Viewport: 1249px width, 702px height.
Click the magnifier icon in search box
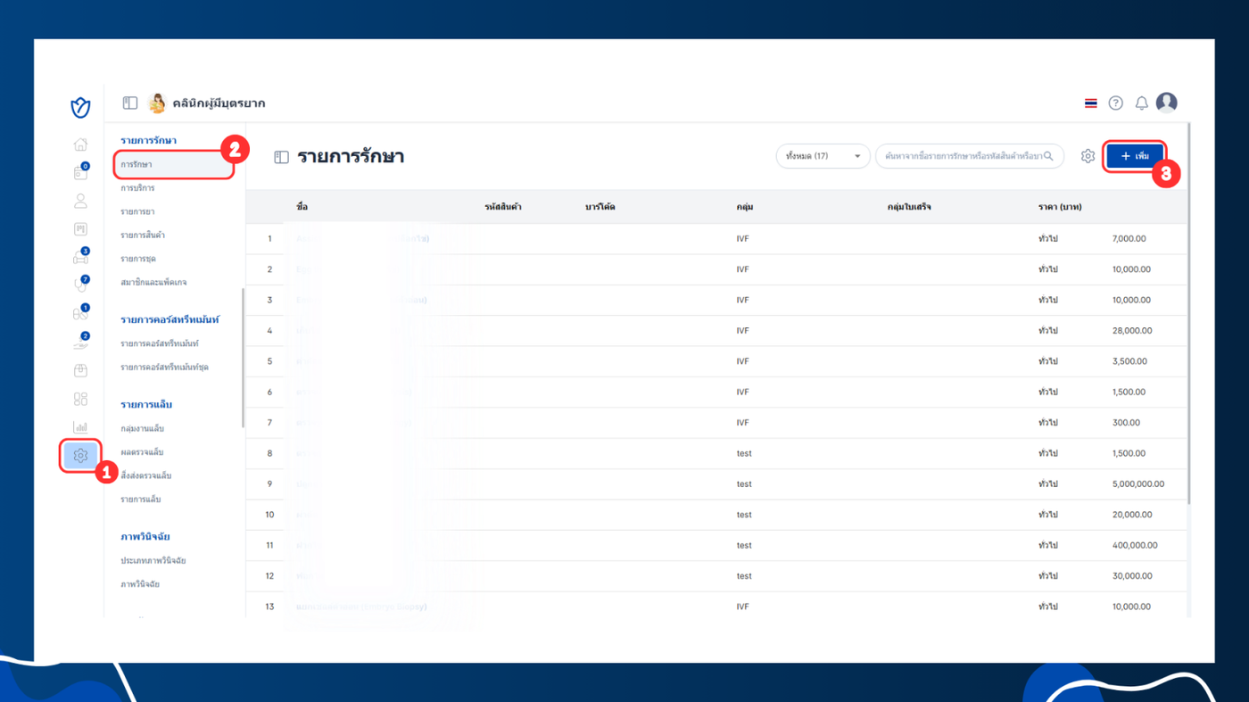1049,156
